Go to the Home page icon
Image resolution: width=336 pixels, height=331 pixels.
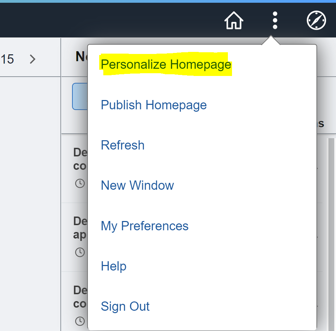tap(234, 20)
